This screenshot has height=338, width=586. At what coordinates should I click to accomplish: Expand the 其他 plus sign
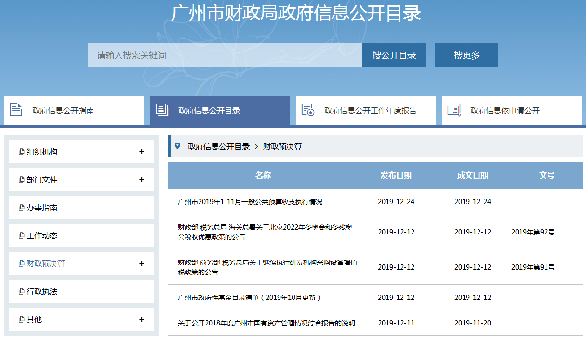[x=142, y=320]
